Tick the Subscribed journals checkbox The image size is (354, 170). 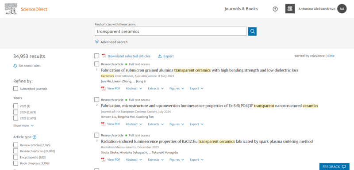pos(15,89)
